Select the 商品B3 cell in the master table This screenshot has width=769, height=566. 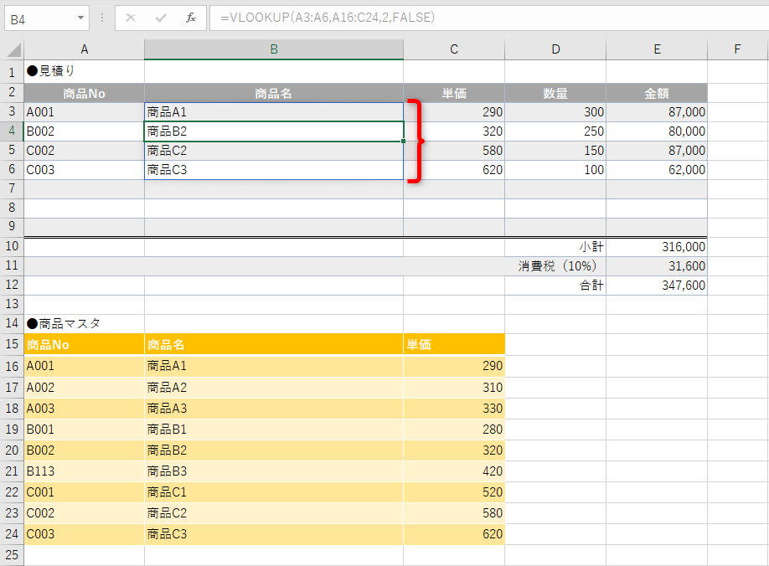pos(272,471)
